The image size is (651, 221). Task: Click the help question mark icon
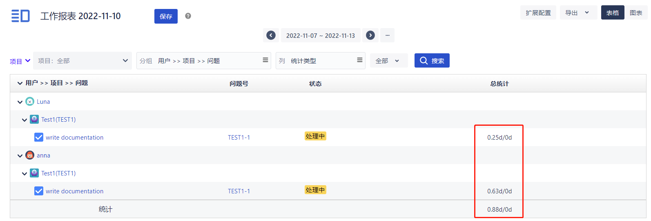[x=188, y=16]
